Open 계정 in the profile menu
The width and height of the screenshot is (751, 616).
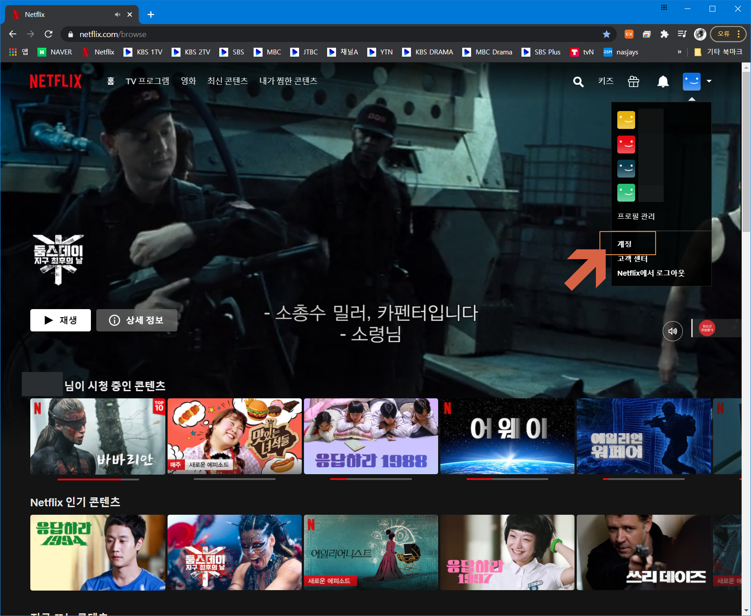(x=624, y=244)
